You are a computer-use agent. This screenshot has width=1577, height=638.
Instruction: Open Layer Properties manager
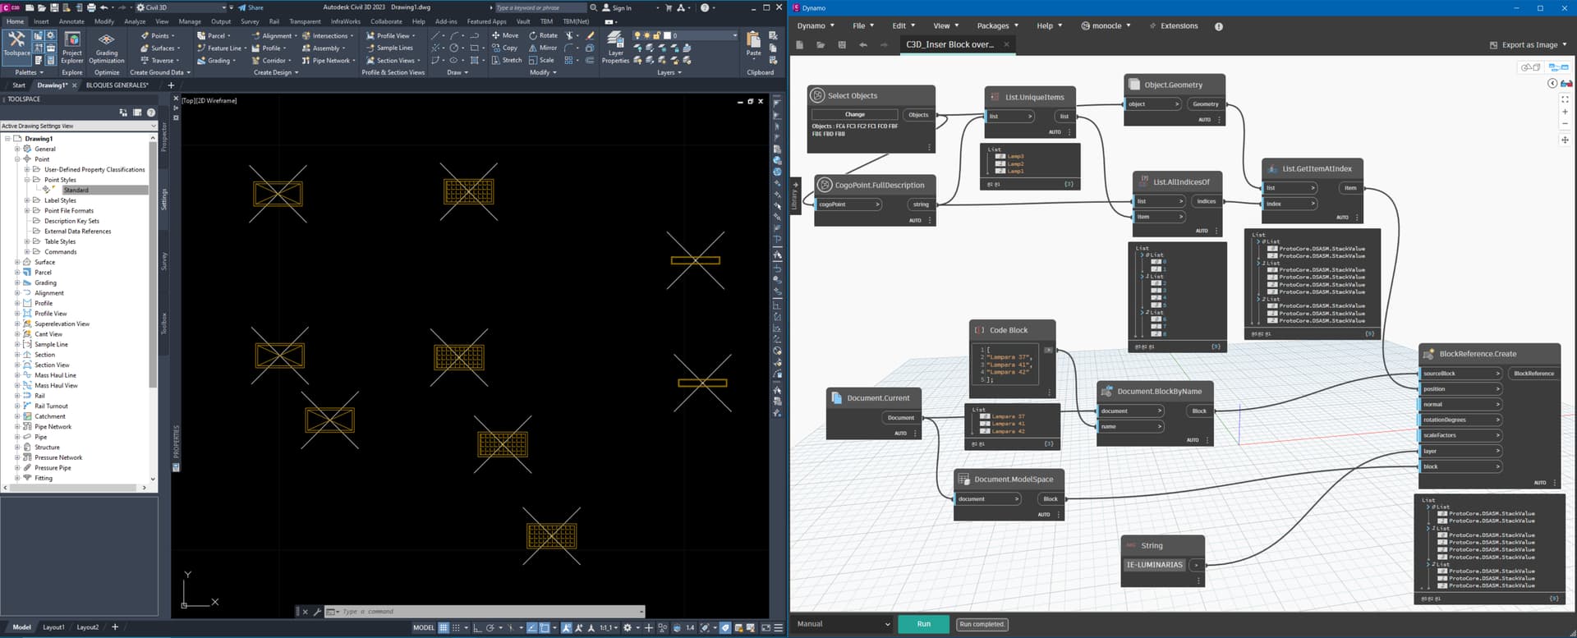click(615, 47)
